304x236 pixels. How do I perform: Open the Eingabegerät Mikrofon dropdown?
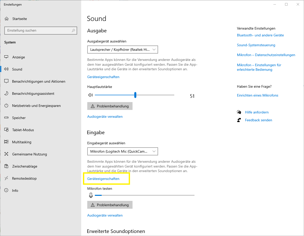(123, 151)
